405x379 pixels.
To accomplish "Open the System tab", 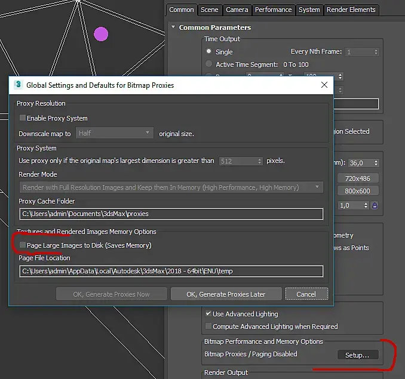I will pos(309,10).
